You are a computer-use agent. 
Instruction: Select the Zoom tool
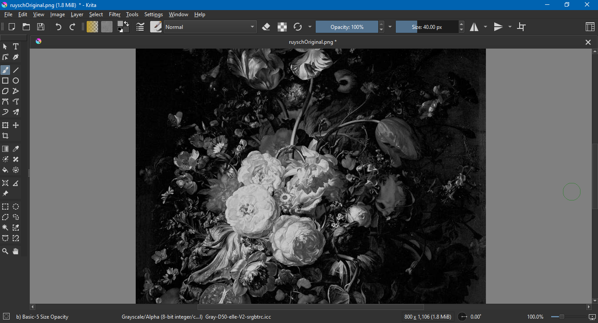(5, 251)
